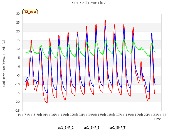This screenshot has width=178, height=133.
Task: Click the y-axis tick label 0
Action: (x=19, y=66)
